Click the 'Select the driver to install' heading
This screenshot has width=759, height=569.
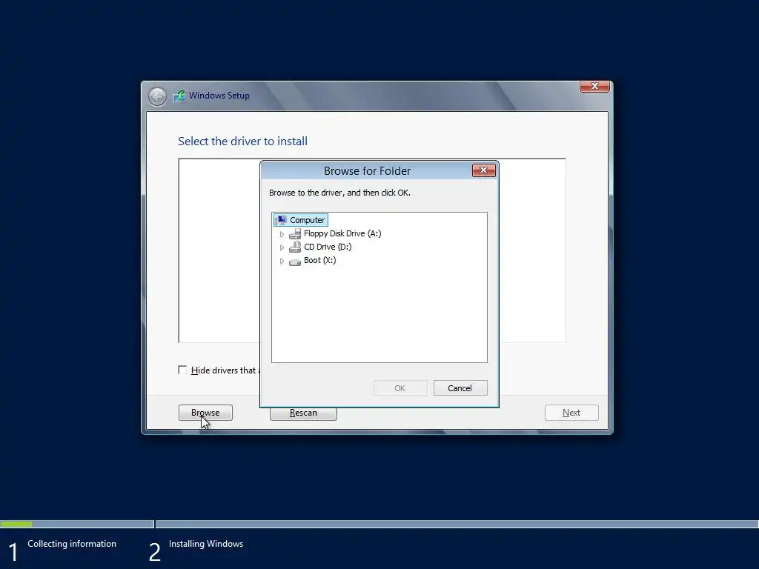[242, 142]
